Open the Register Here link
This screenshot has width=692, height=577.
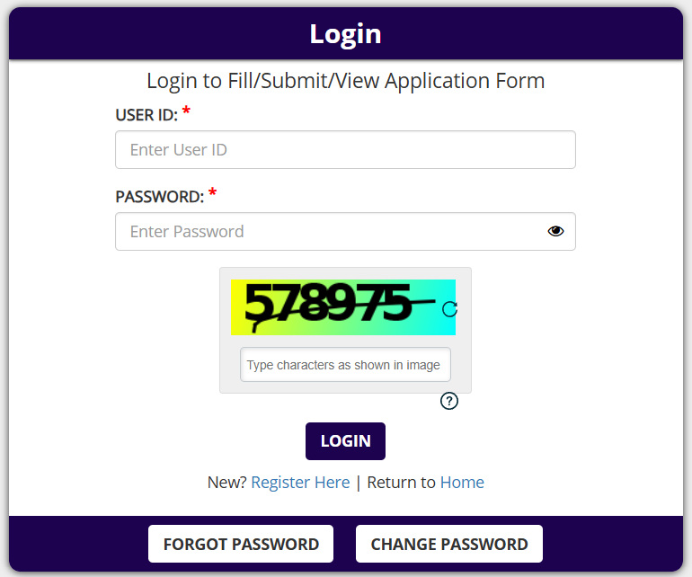(x=300, y=483)
